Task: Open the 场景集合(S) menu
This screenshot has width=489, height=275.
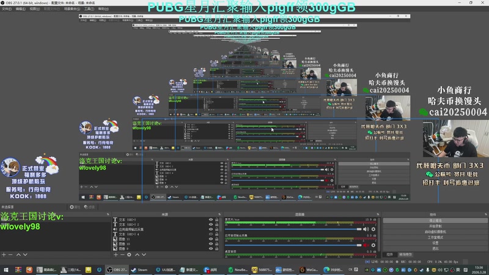Action: tap(72, 9)
